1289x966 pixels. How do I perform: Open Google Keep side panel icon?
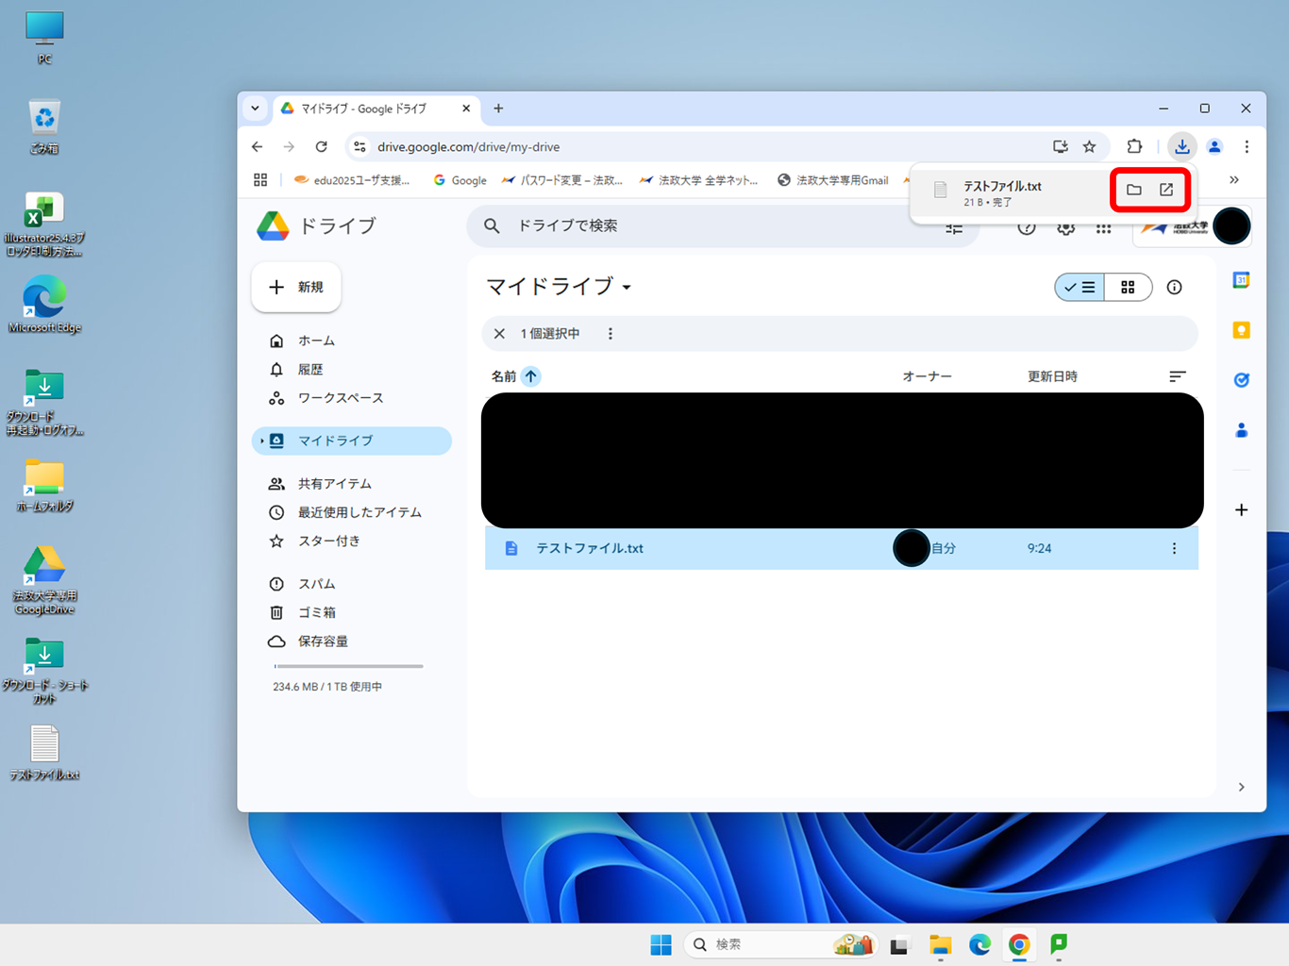(x=1241, y=330)
